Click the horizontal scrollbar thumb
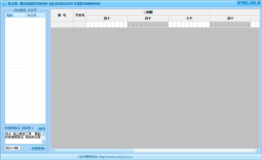 click(x=94, y=150)
